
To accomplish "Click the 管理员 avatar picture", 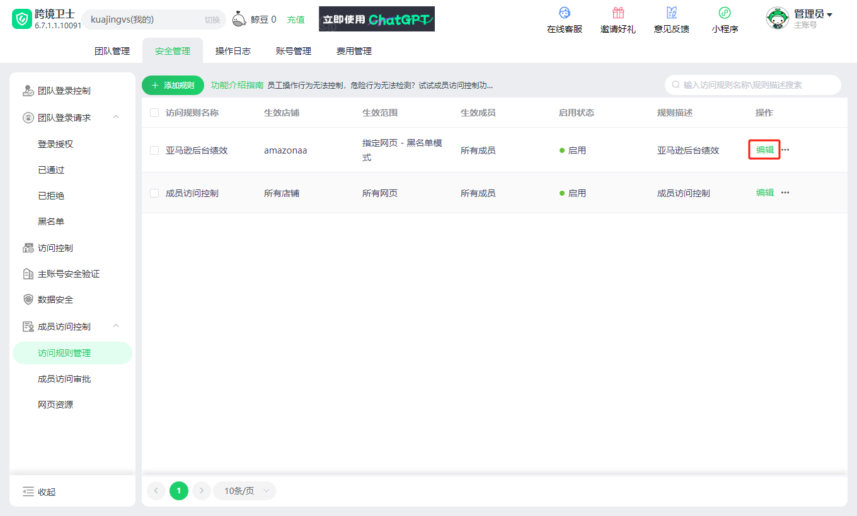I will tap(778, 18).
